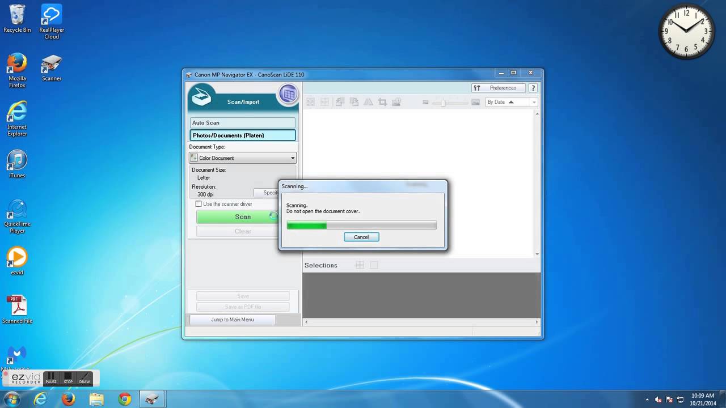Viewport: 726px width, 408px height.
Task: Click first icon beside Selections label
Action: (360, 265)
